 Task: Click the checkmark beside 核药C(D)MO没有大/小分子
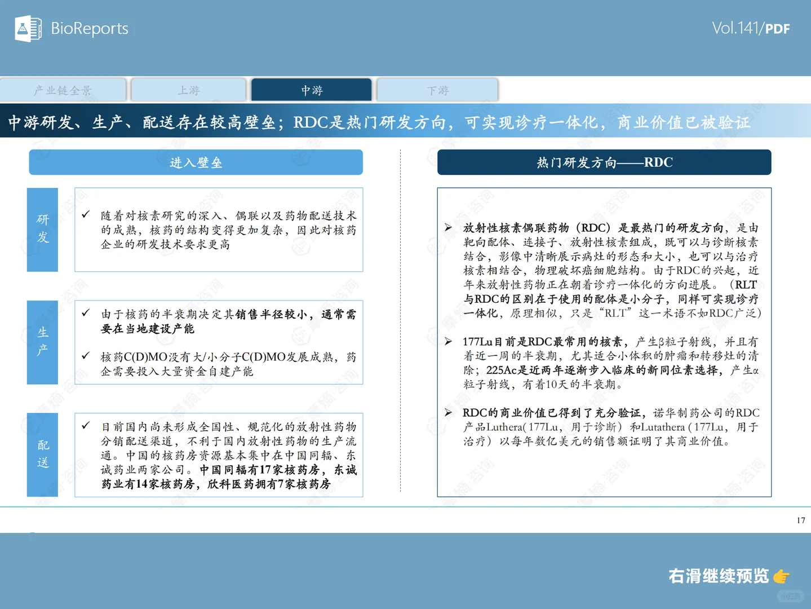click(x=86, y=356)
